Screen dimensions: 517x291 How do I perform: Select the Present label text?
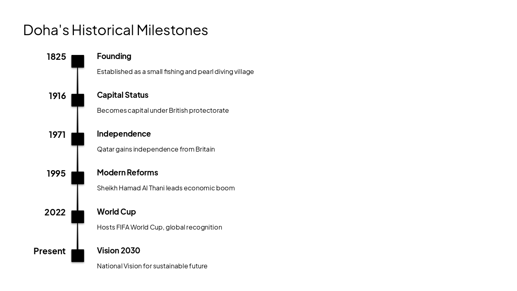(x=49, y=251)
